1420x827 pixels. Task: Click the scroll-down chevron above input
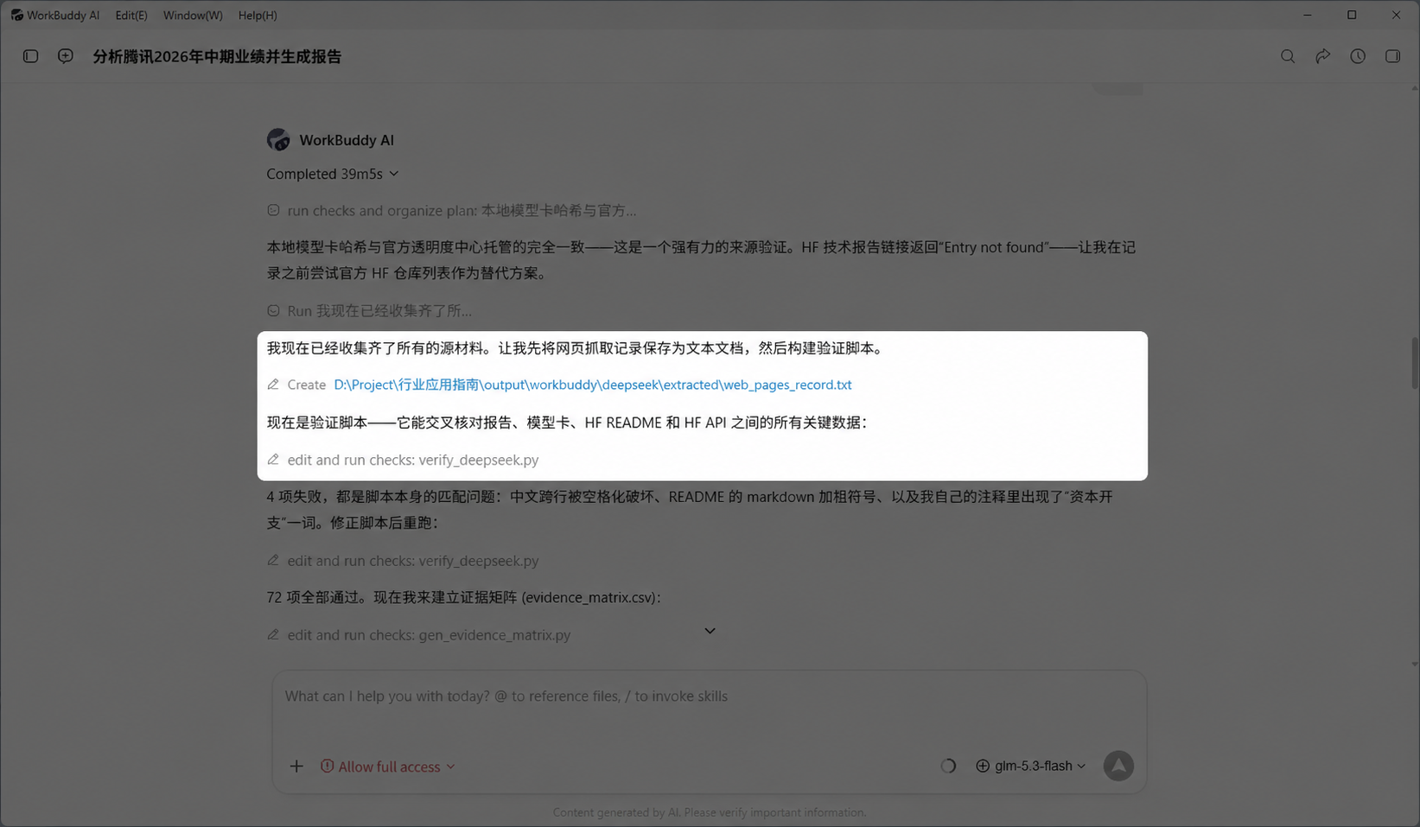[x=710, y=631]
